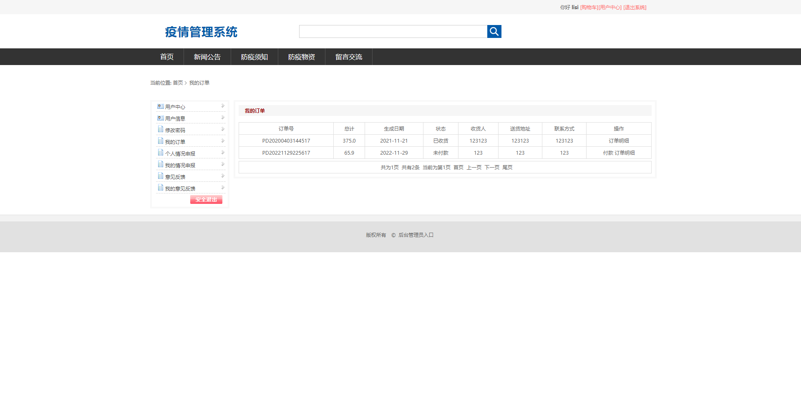Screen dimensions: 801x404
Task: Click the total value 65.9
Action: [x=349, y=153]
